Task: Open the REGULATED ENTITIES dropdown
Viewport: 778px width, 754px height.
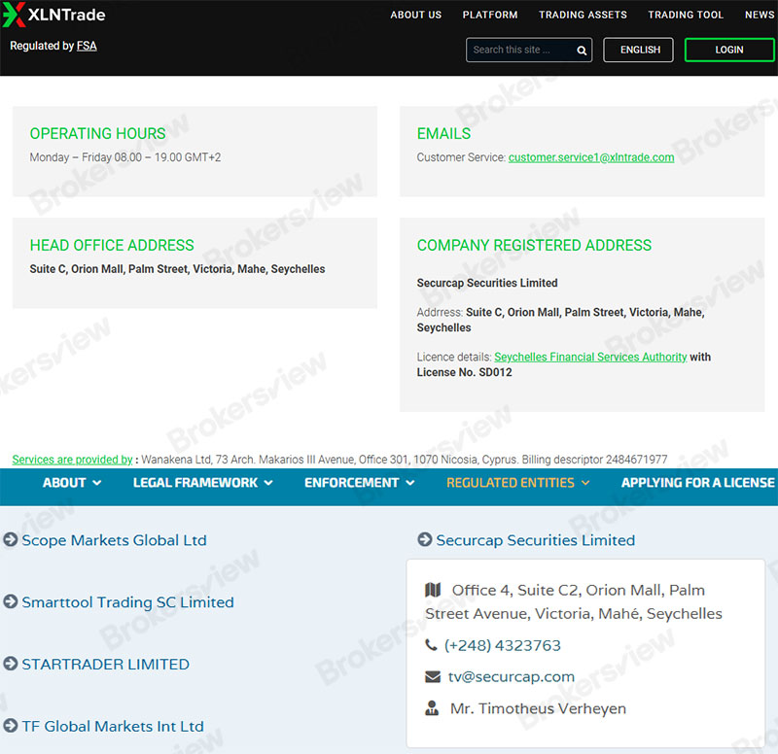Action: (x=517, y=483)
